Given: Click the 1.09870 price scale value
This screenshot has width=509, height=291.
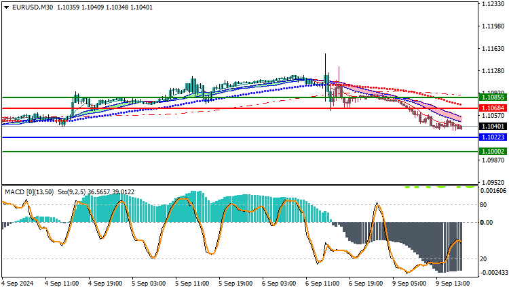Looking at the screenshot, I should (493, 160).
